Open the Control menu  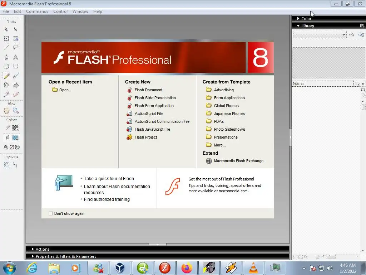click(60, 11)
